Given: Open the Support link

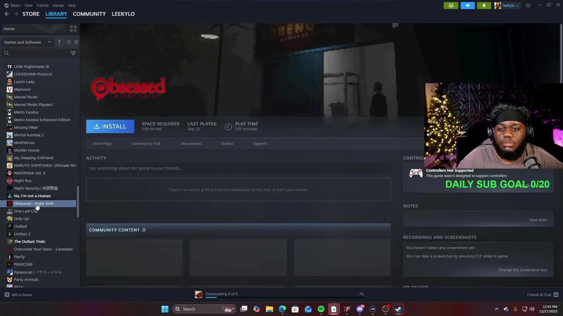Looking at the screenshot, I should point(260,144).
